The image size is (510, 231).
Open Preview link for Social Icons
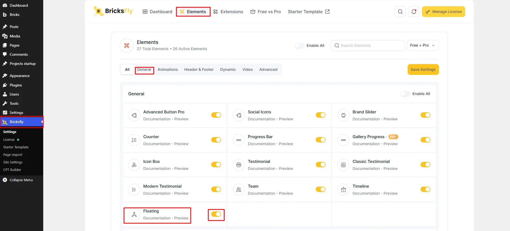pyautogui.click(x=286, y=119)
